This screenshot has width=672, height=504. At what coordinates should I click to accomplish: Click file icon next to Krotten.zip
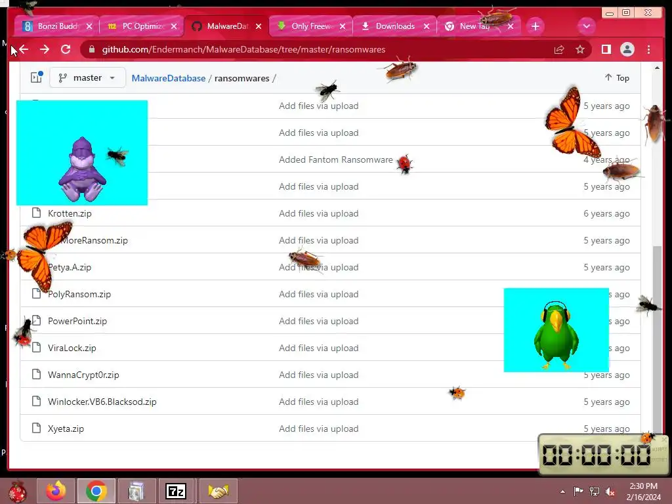[x=37, y=213]
